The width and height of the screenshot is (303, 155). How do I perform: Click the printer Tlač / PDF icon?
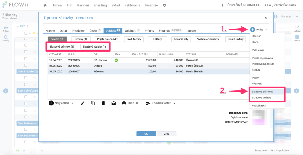coord(124,103)
